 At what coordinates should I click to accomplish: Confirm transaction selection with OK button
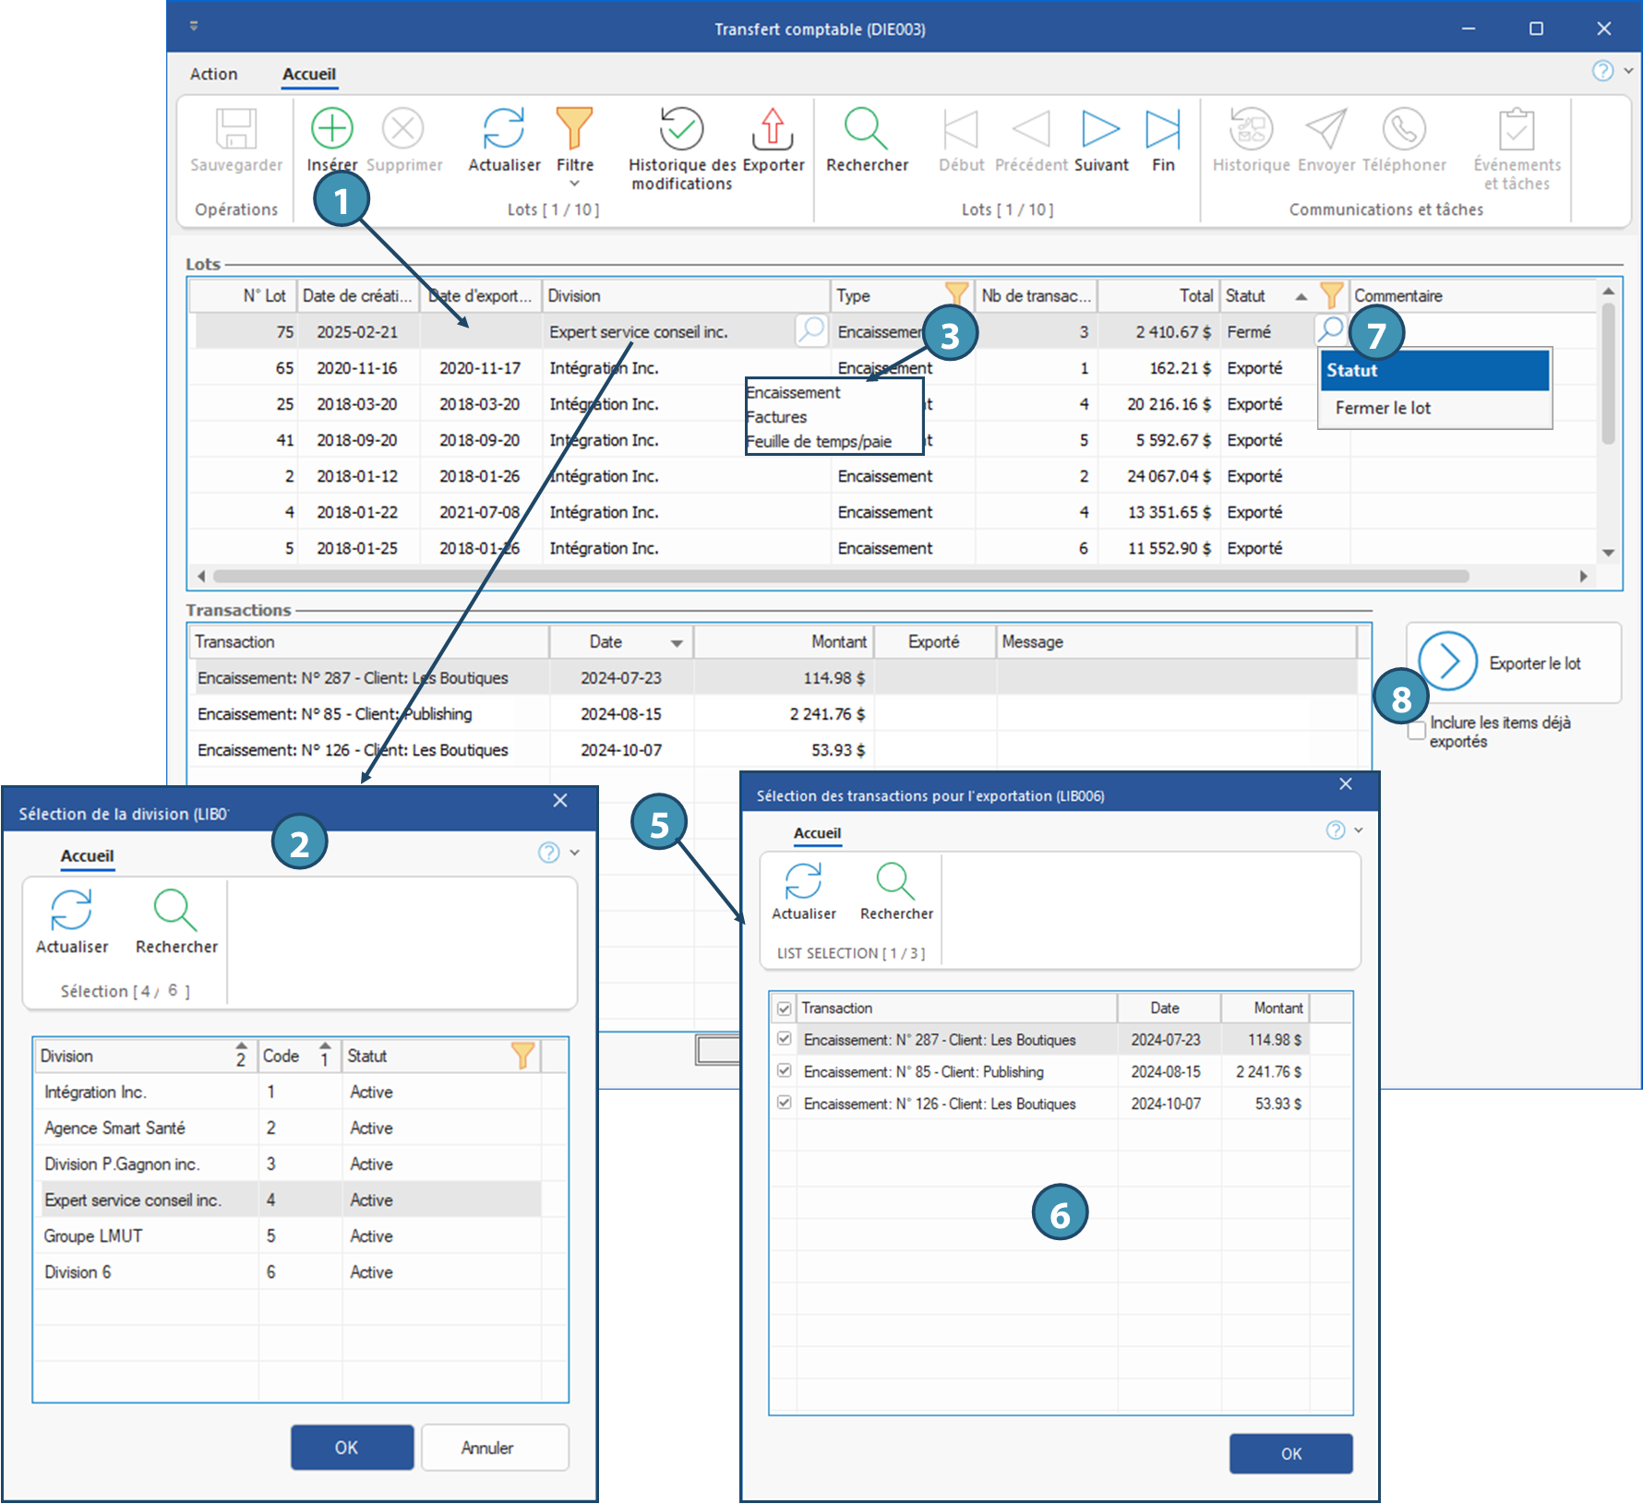(x=1290, y=1453)
